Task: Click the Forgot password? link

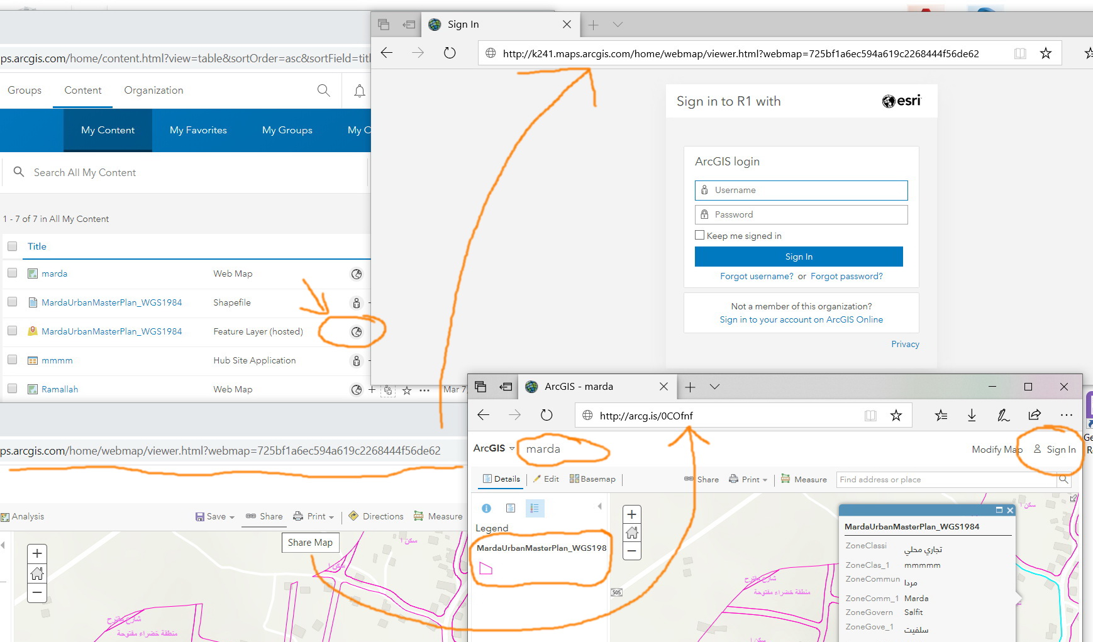Action: click(846, 276)
